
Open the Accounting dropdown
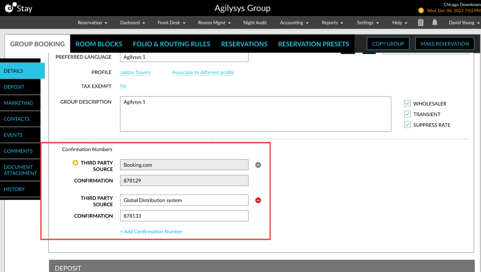[294, 23]
